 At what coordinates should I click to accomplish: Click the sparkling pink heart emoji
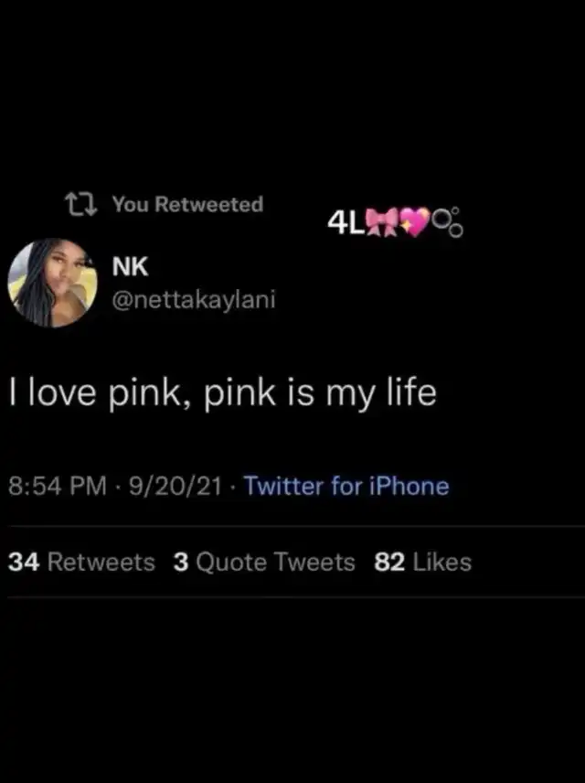click(x=415, y=220)
